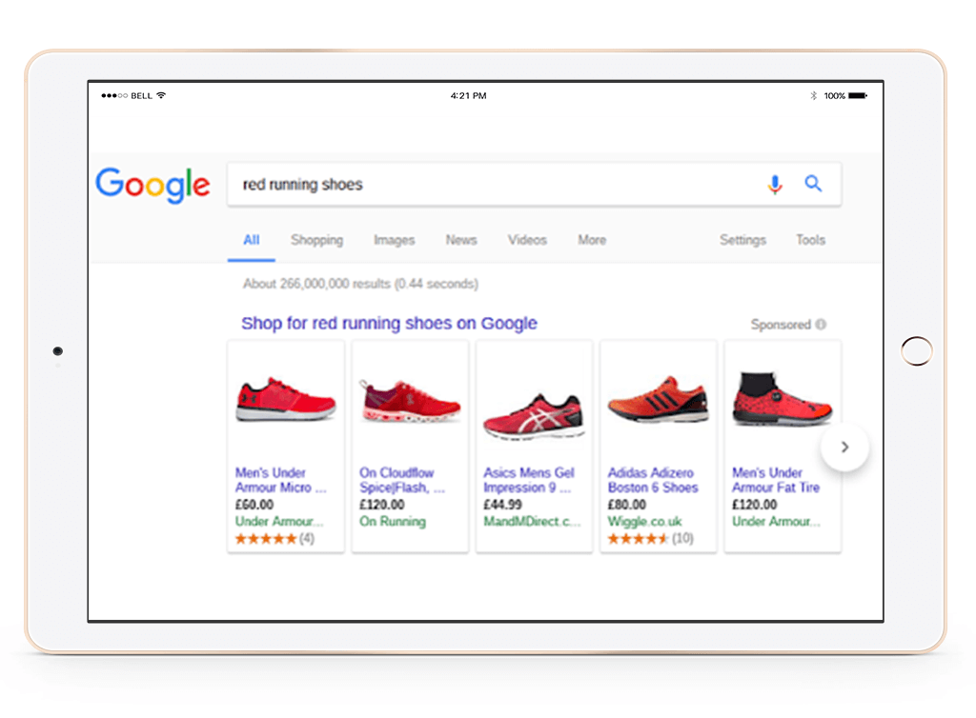Open search Tools
This screenshot has height=718, width=976.
pyautogui.click(x=810, y=240)
